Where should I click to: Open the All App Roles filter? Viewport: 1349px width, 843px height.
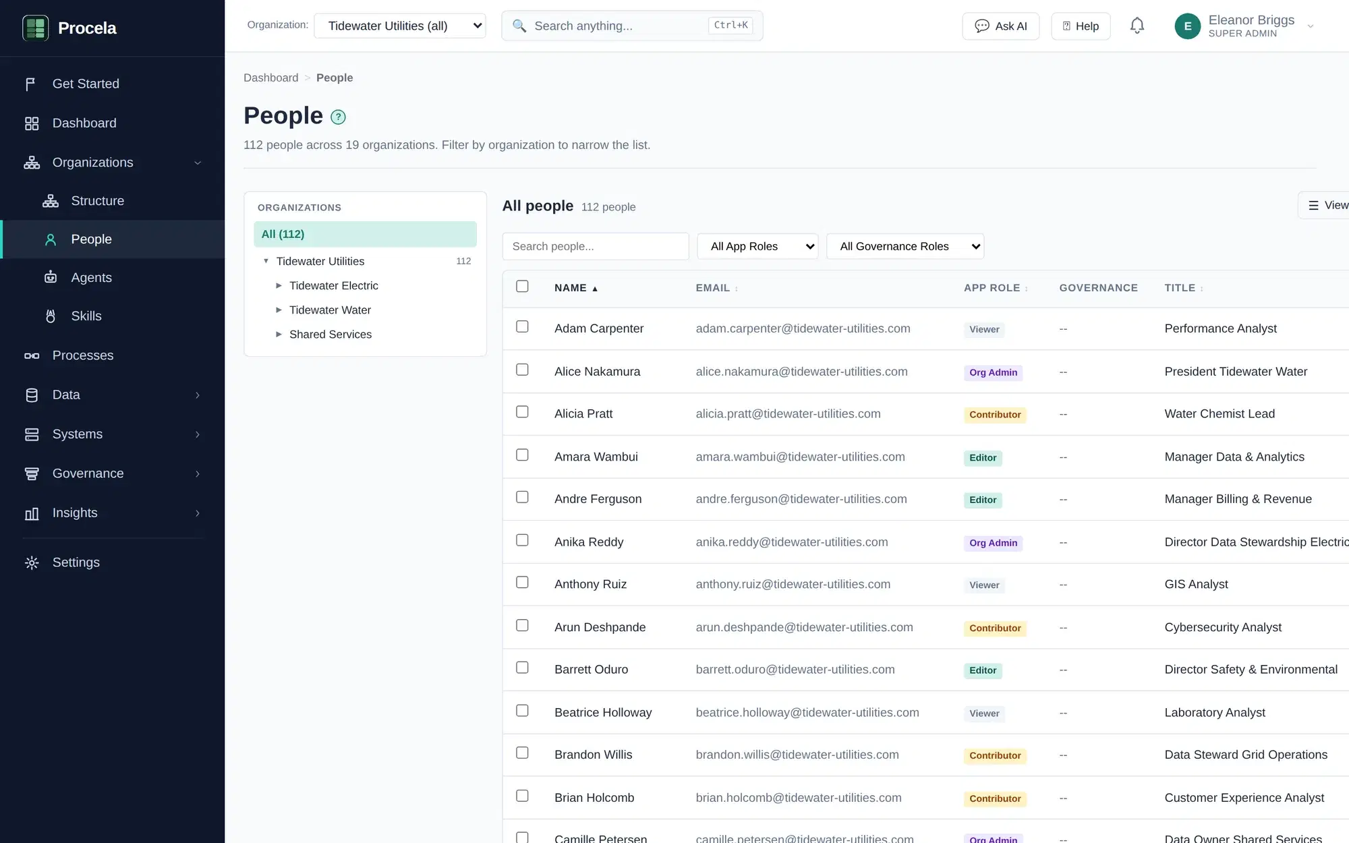click(757, 246)
